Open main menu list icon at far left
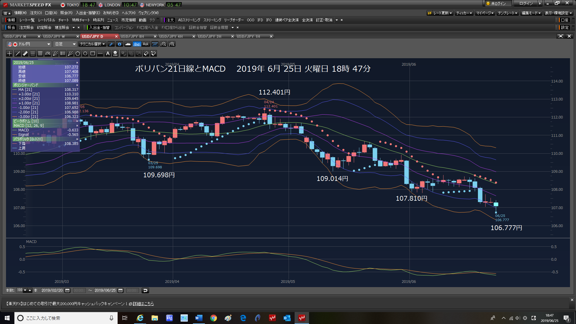Image resolution: width=576 pixels, height=324 pixels. [7, 13]
